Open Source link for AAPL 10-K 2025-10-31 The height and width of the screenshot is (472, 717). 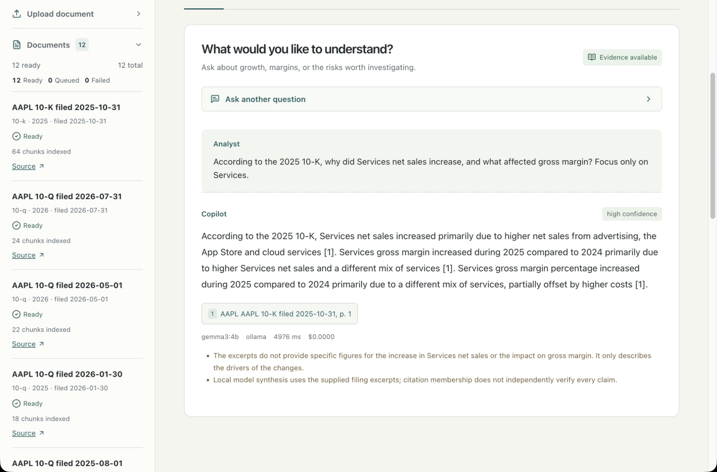click(x=24, y=166)
